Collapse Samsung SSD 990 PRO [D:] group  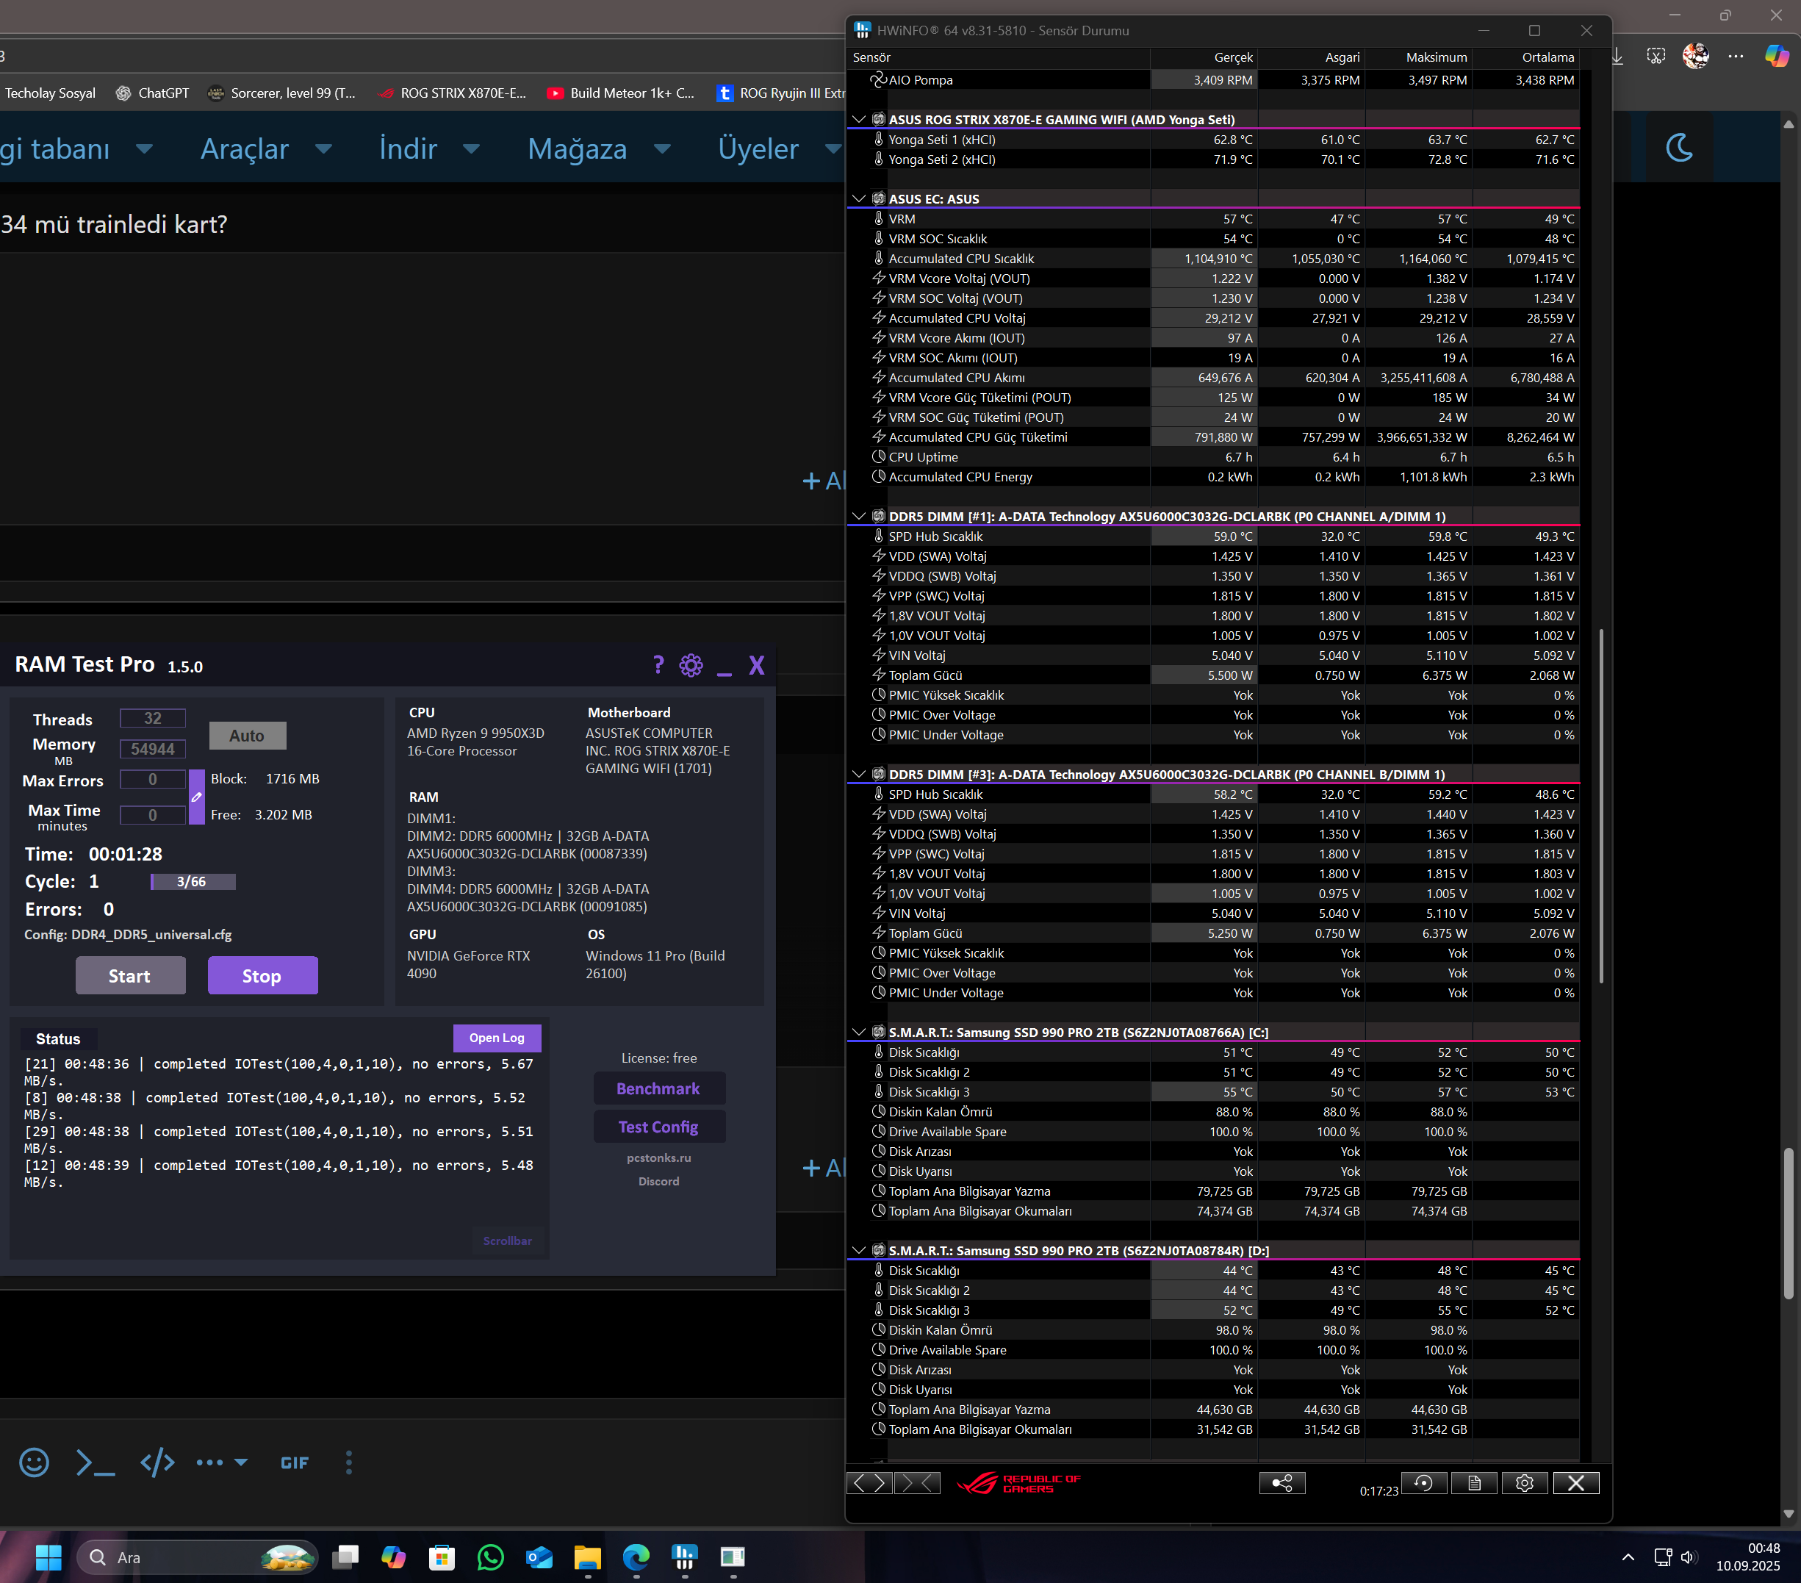pyautogui.click(x=858, y=1250)
